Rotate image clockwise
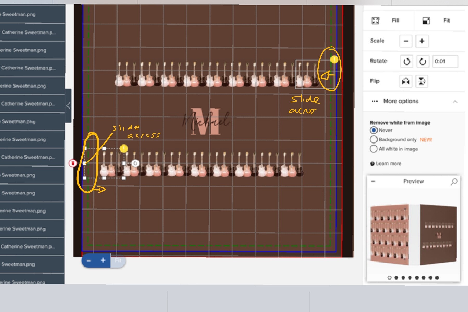468x312 pixels. coord(423,61)
